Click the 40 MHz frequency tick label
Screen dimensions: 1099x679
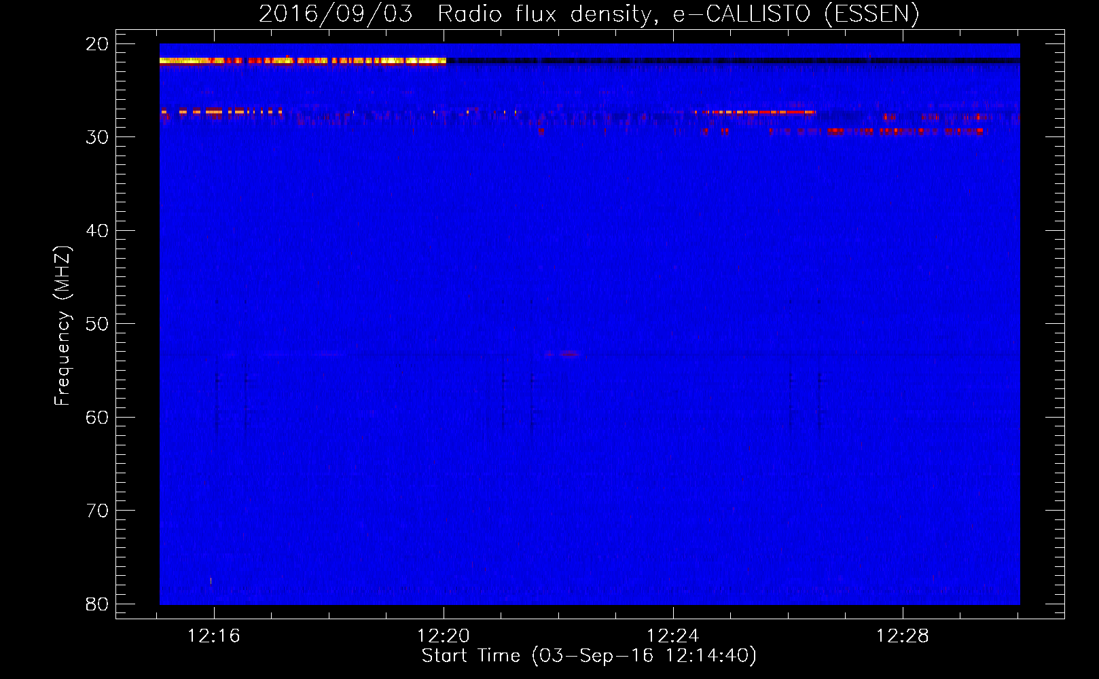[x=97, y=231]
